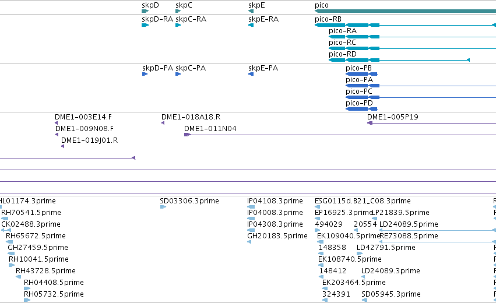Click the RH05732.5prime EST label
The width and height of the screenshot is (496, 303).
coord(54,295)
